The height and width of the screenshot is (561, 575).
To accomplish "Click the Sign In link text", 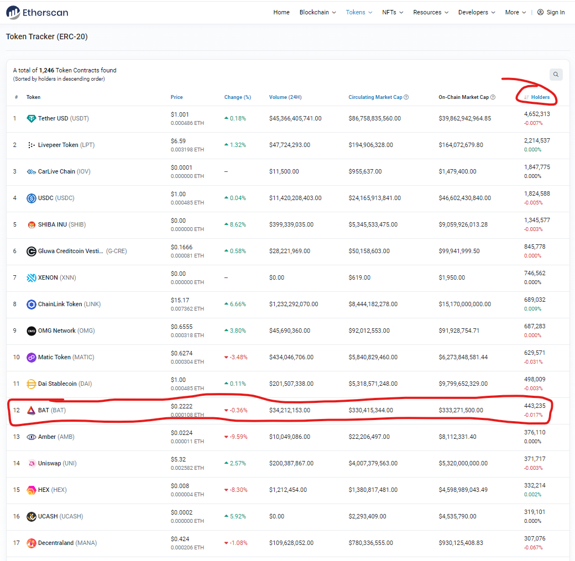I will point(556,12).
